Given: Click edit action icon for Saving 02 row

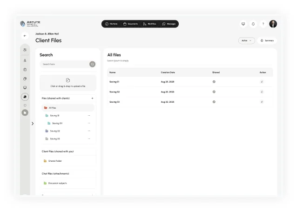Looking at the screenshot, I should coord(262,92).
